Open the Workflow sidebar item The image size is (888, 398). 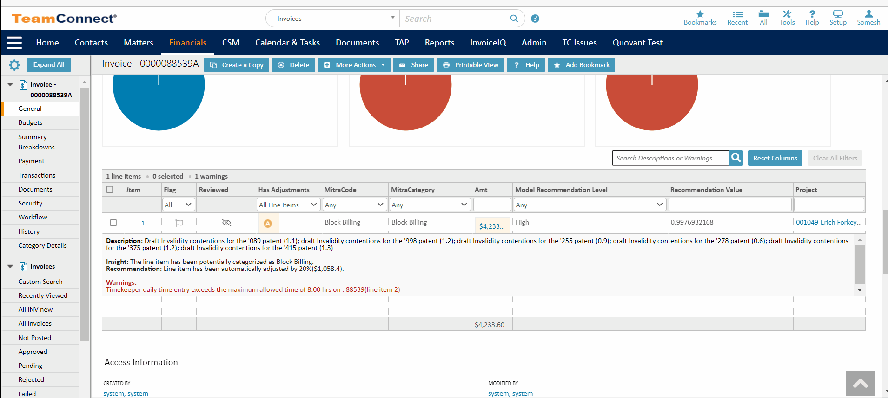[33, 218]
